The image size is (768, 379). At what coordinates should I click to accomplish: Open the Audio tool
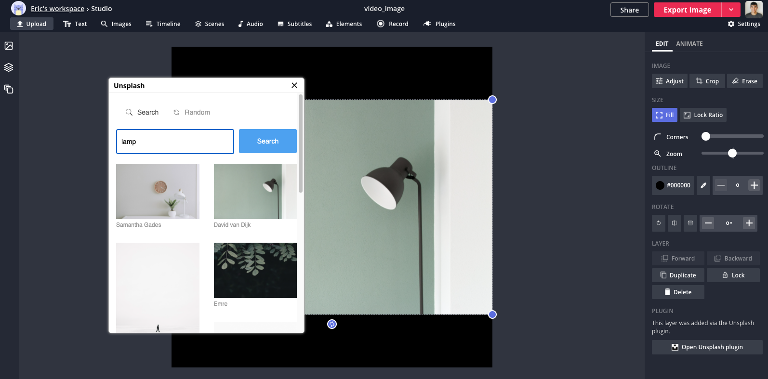click(251, 24)
